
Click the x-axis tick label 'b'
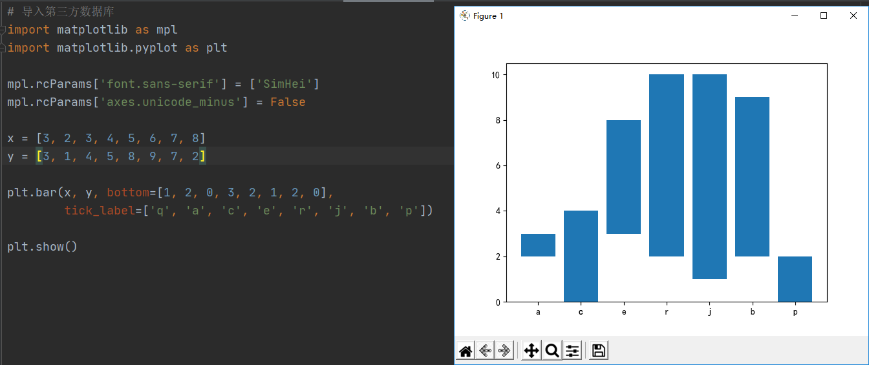[752, 312]
